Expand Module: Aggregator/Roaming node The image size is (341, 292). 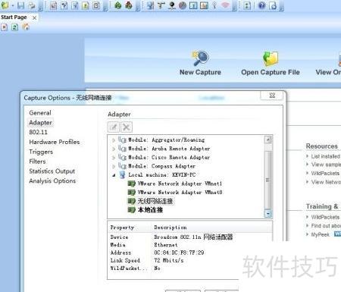114,140
